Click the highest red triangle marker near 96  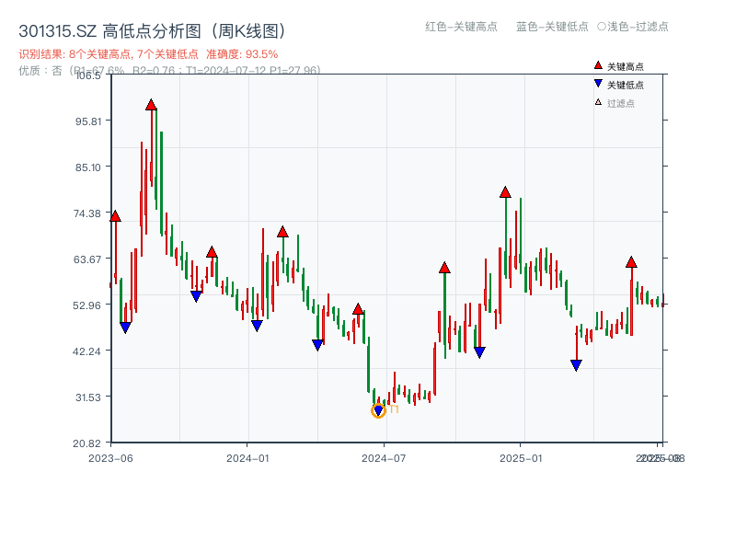pos(152,105)
